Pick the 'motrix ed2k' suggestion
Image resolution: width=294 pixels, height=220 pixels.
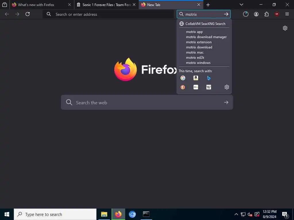pyautogui.click(x=204, y=58)
